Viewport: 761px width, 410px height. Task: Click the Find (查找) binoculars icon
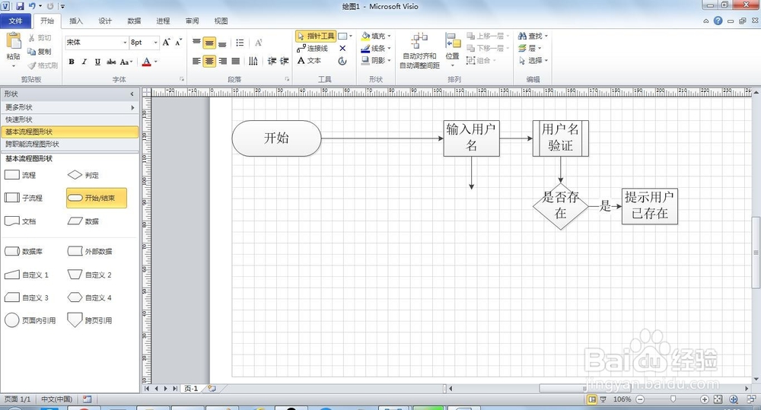pyautogui.click(x=522, y=36)
